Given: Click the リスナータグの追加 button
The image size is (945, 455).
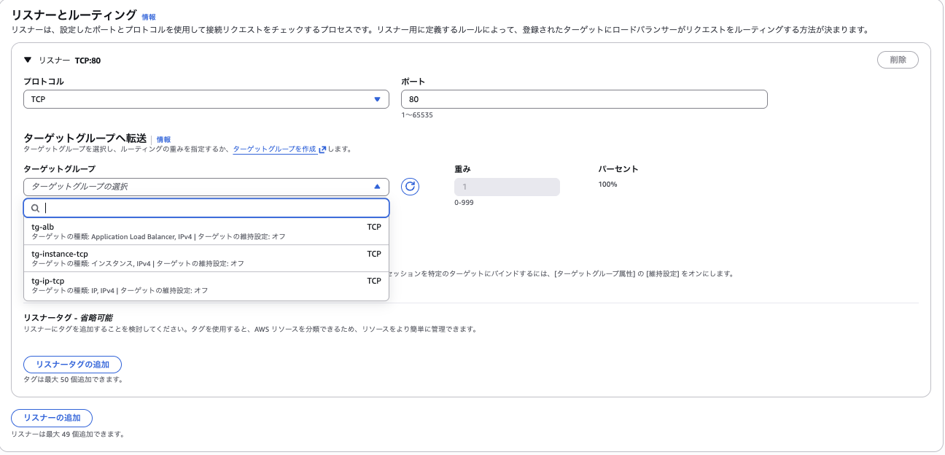Looking at the screenshot, I should pos(72,365).
